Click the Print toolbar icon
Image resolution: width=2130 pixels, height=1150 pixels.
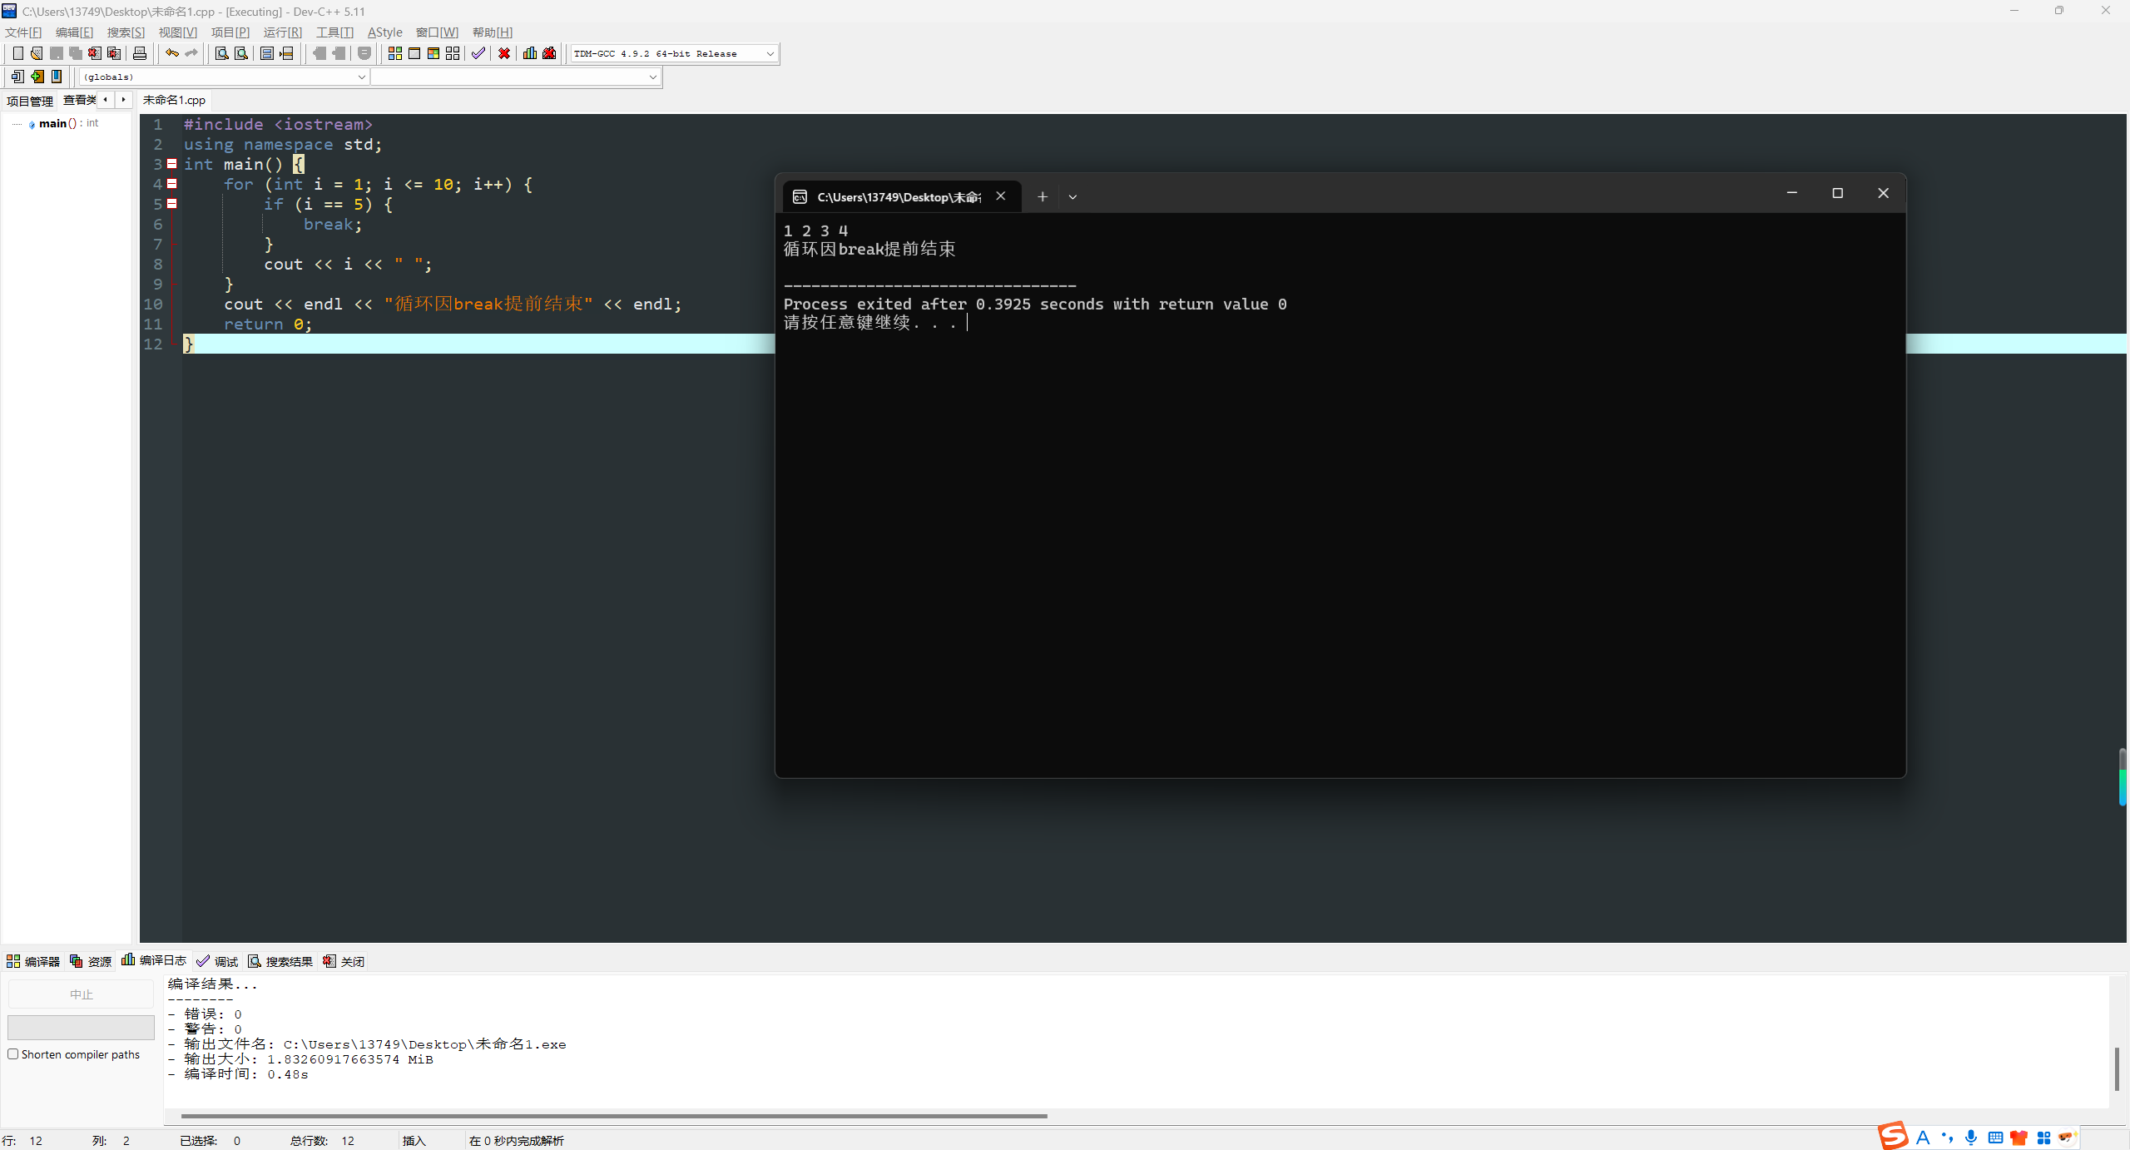(140, 53)
